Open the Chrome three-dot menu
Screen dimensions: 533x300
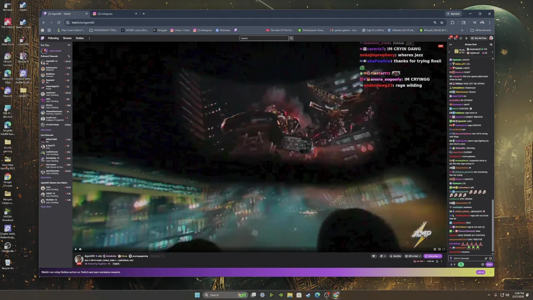[490, 22]
